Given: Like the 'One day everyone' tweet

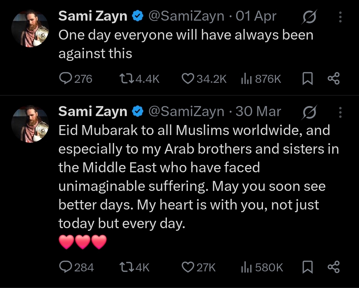Looking at the screenshot, I should (188, 79).
